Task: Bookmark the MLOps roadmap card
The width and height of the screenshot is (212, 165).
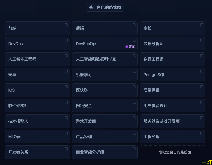Action: click(66, 133)
